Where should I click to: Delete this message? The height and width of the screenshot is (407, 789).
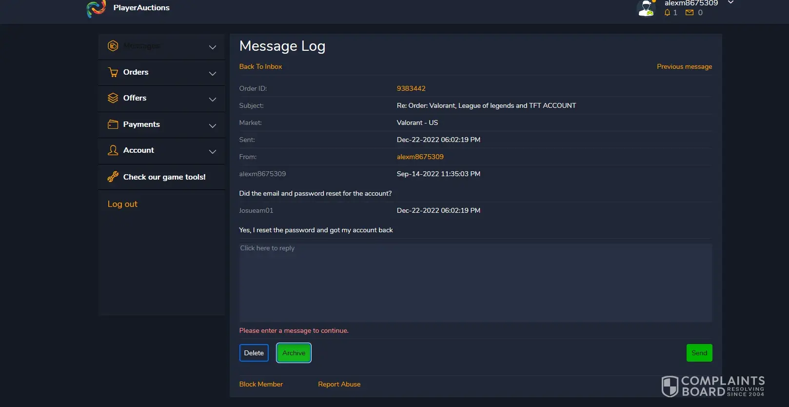(254, 353)
